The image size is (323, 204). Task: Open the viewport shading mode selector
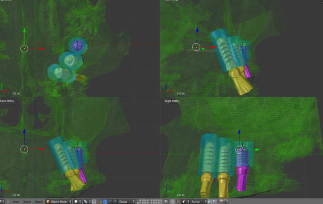(x=77, y=201)
